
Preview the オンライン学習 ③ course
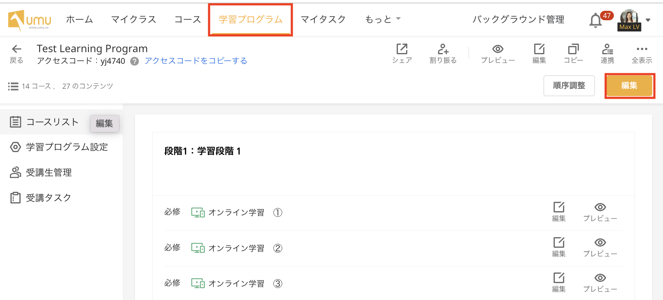click(x=600, y=278)
